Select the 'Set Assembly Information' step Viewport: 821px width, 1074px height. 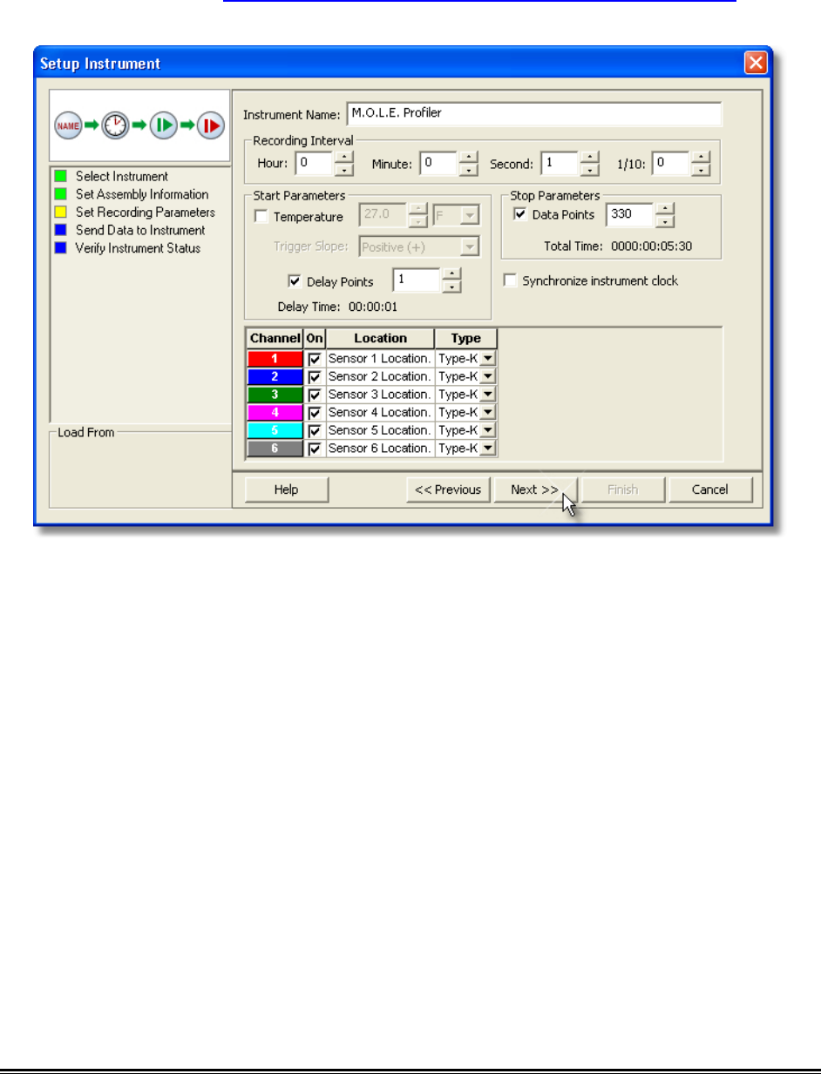pyautogui.click(x=141, y=194)
